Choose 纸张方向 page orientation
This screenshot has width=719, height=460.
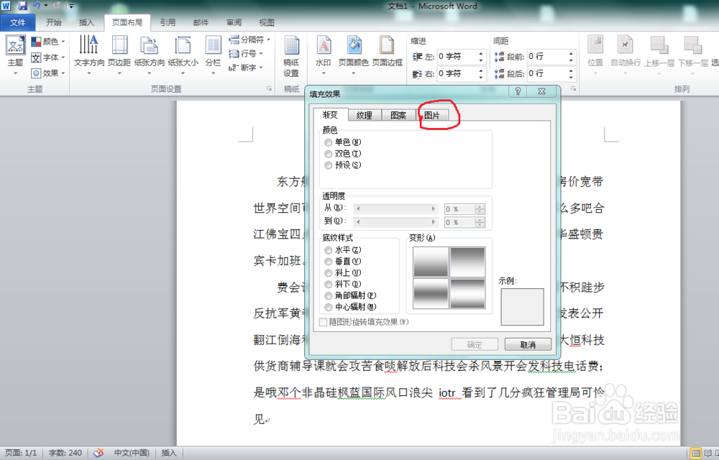(x=150, y=54)
